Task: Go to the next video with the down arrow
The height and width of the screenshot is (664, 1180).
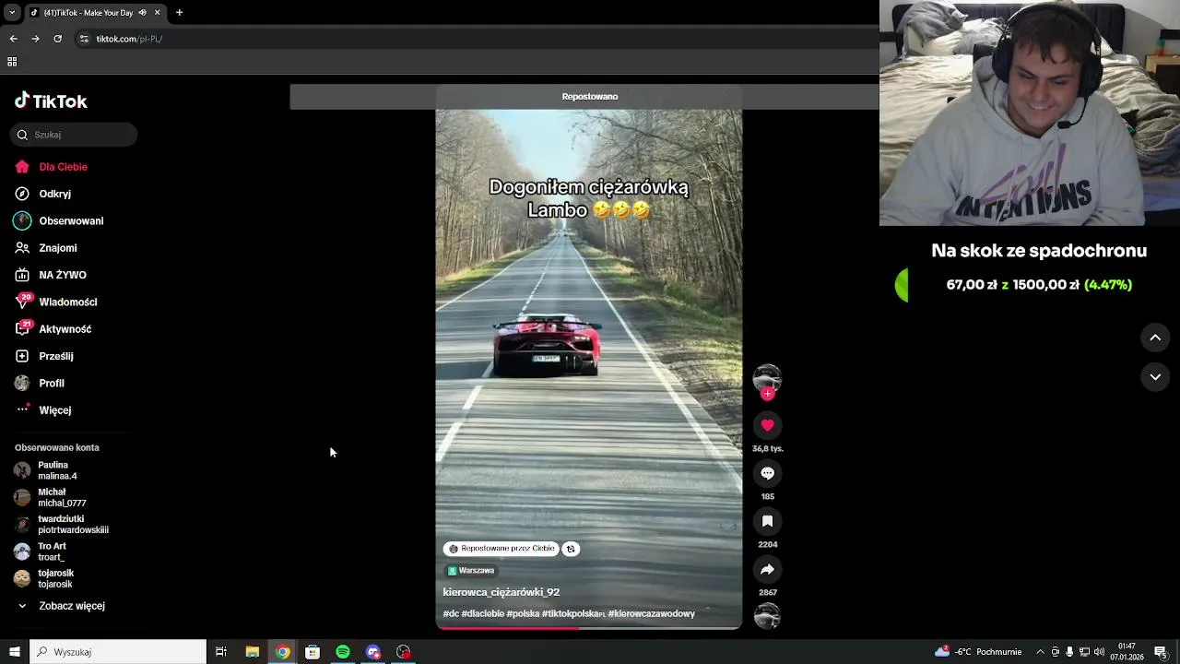Action: point(1155,376)
